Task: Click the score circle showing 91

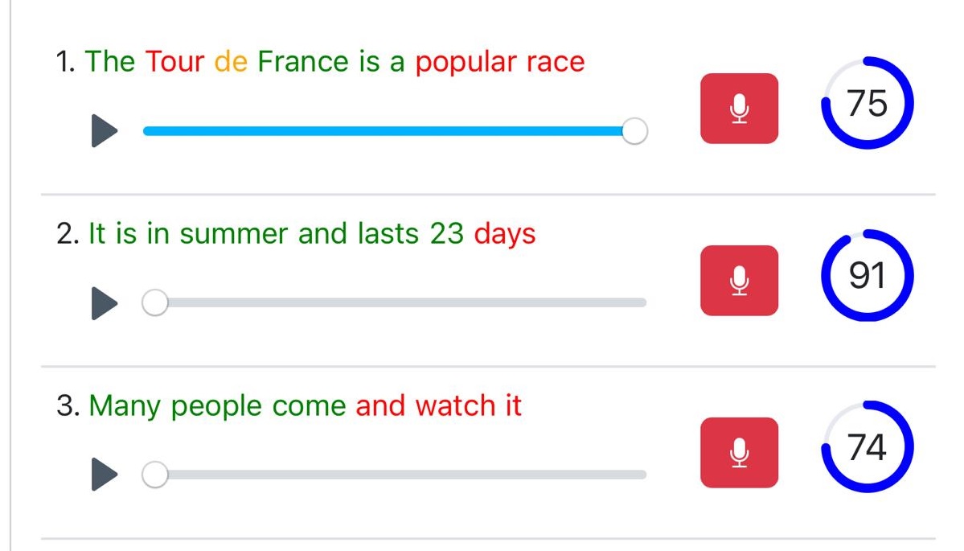Action: click(867, 276)
